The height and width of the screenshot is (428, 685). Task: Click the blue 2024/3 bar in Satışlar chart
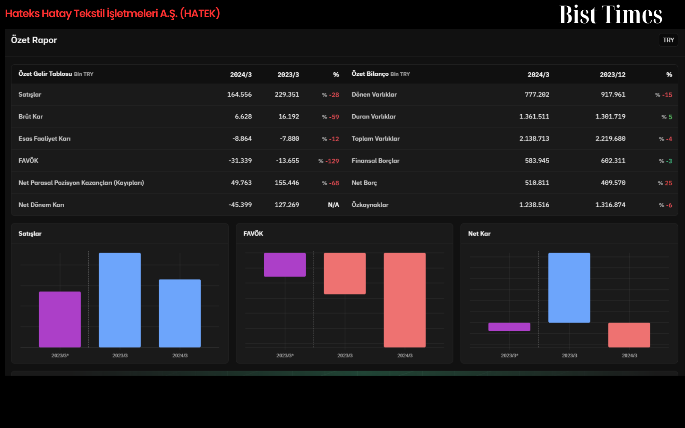[x=180, y=313]
